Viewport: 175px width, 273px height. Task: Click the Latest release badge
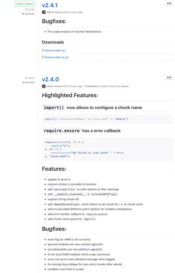[24, 4]
